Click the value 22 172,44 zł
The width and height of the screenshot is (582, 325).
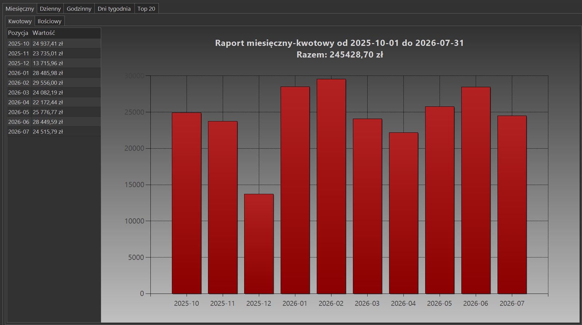pyautogui.click(x=48, y=102)
